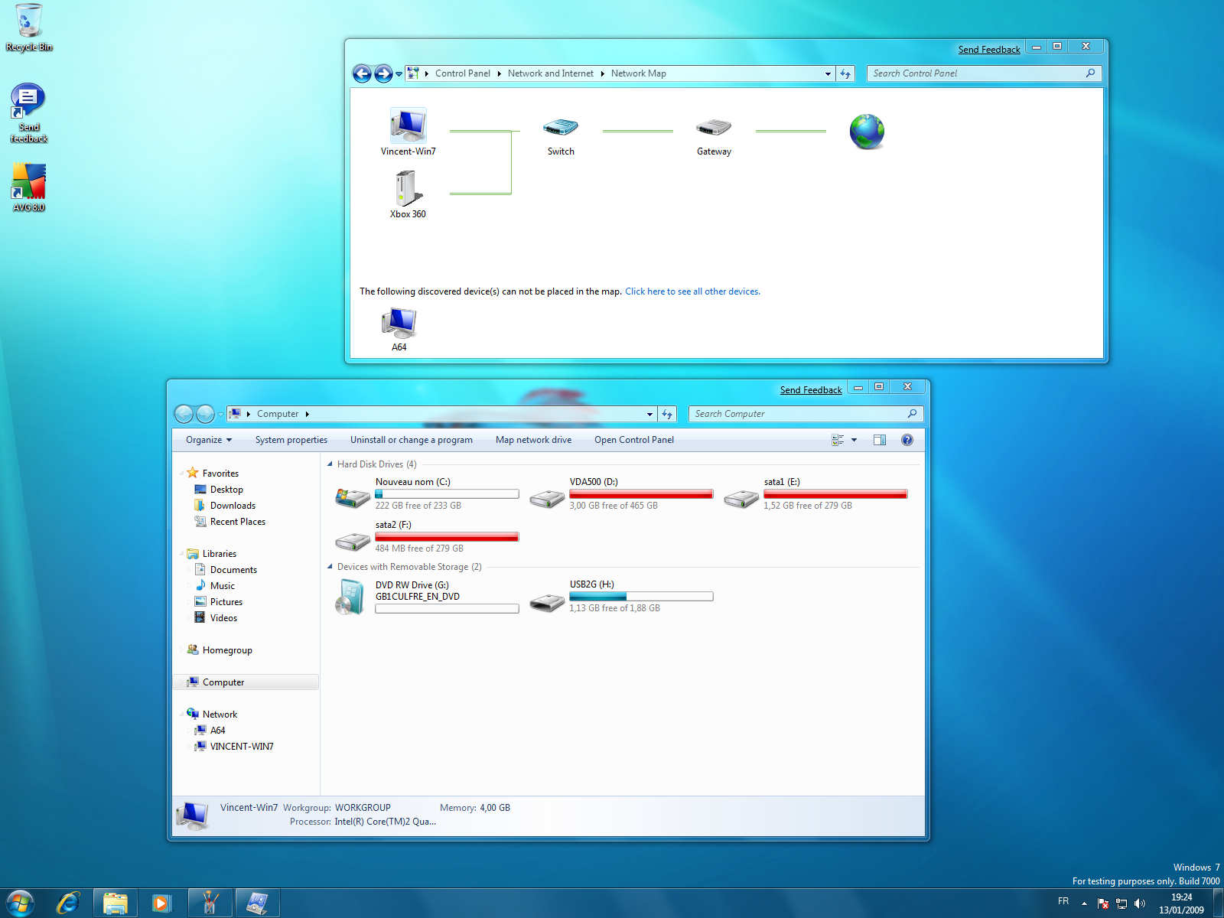Viewport: 1224px width, 918px height.
Task: Click Uninstall or change a program
Action: (412, 440)
